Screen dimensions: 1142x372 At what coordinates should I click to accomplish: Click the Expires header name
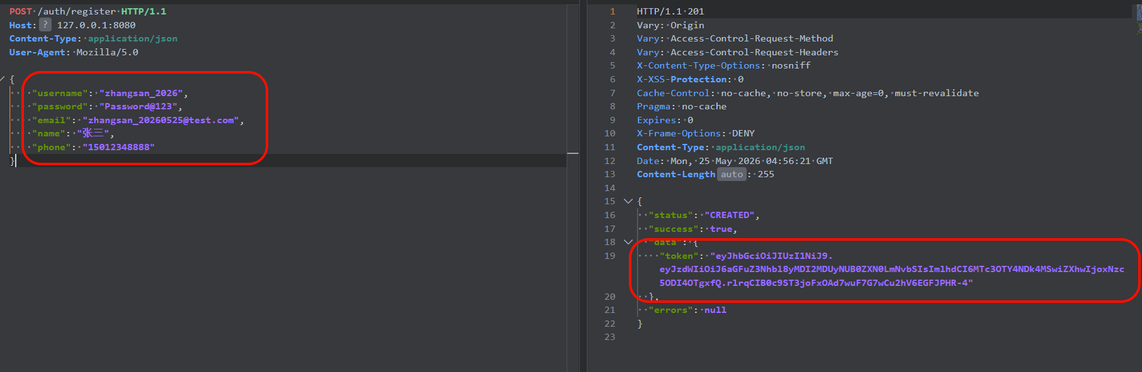pyautogui.click(x=656, y=120)
